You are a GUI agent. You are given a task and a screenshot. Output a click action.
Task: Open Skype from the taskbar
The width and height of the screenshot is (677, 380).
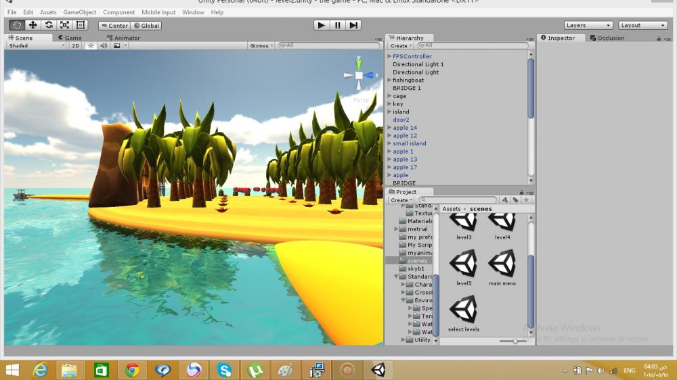tap(225, 370)
